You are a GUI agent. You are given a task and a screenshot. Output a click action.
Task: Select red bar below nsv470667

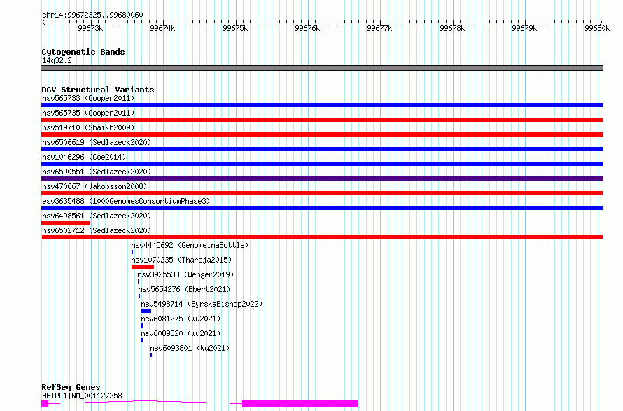click(x=322, y=193)
